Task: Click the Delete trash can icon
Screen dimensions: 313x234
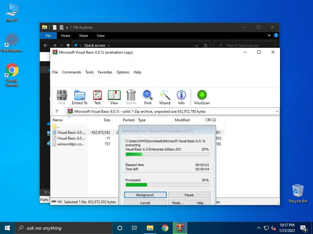Action: click(131, 97)
